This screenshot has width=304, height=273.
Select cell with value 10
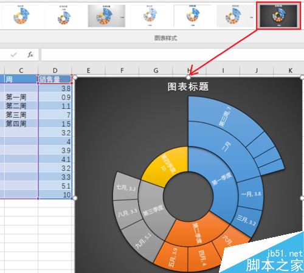click(x=55, y=195)
